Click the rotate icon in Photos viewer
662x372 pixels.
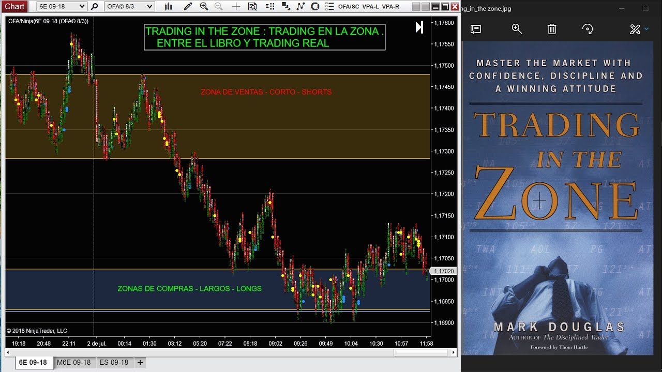588,29
